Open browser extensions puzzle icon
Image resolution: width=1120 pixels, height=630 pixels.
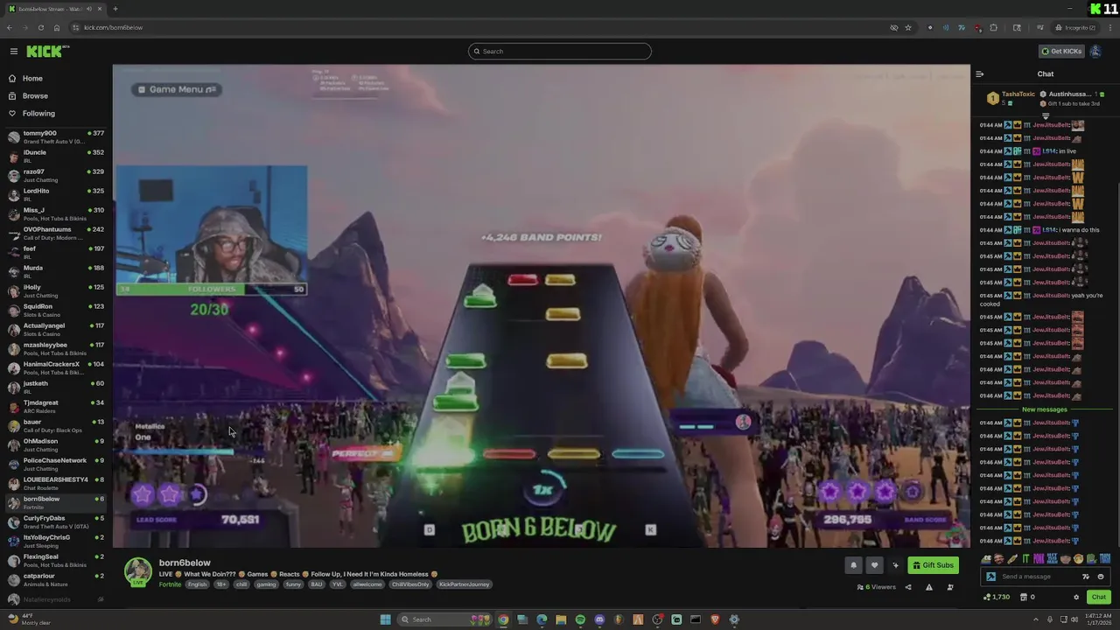click(993, 27)
